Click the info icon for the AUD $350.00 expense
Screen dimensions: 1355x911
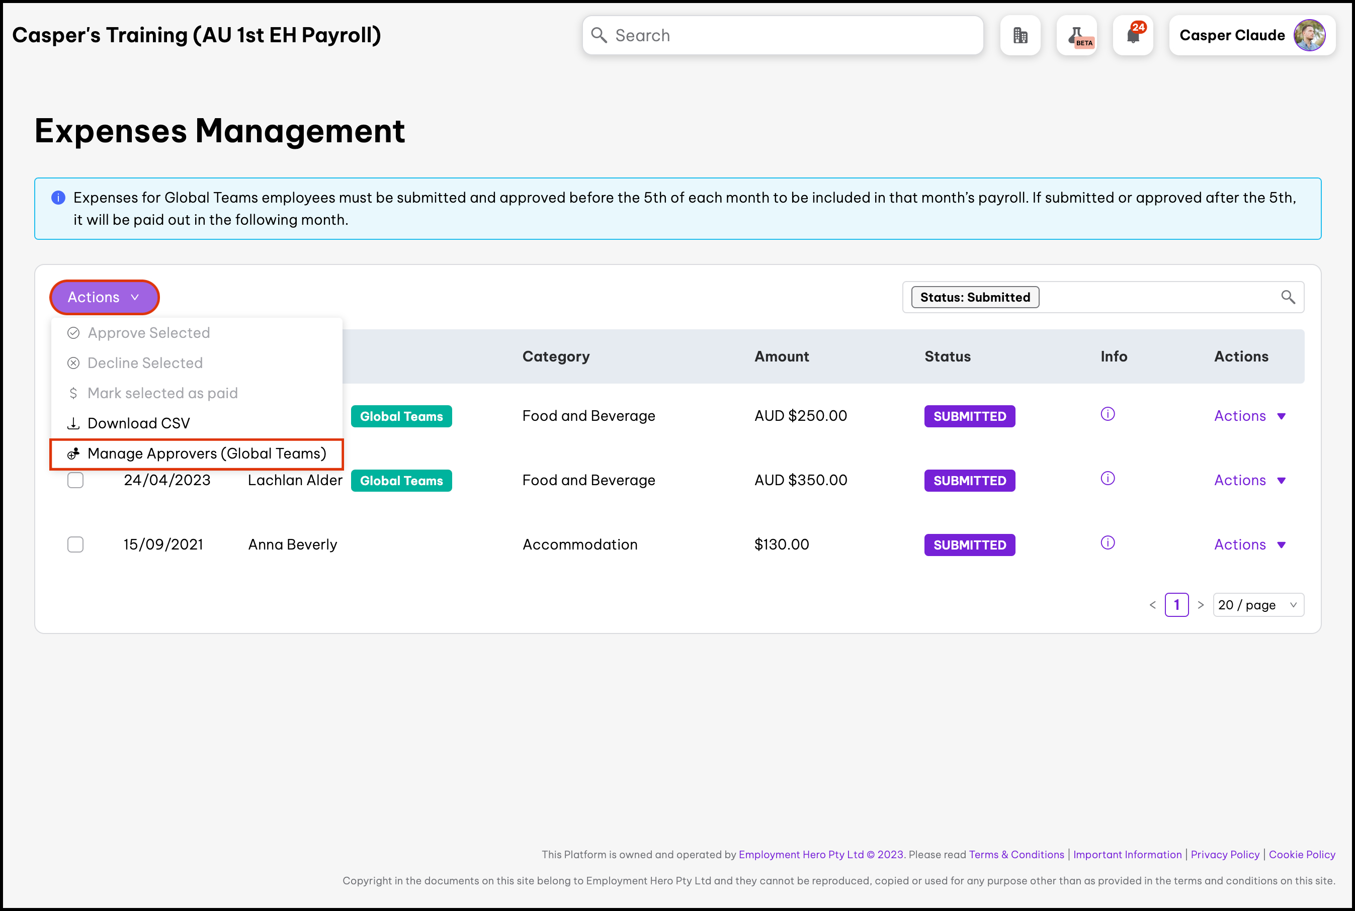[x=1108, y=479]
